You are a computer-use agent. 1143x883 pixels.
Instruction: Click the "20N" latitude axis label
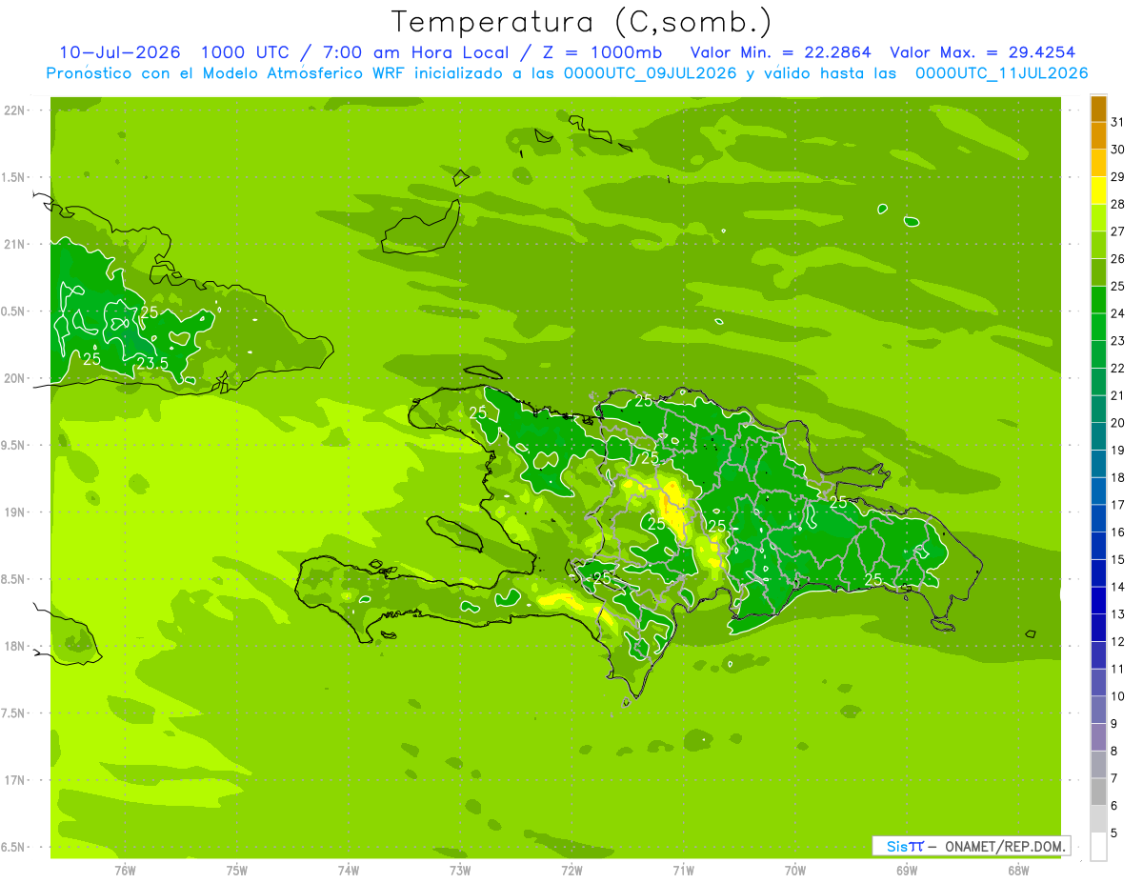14,378
